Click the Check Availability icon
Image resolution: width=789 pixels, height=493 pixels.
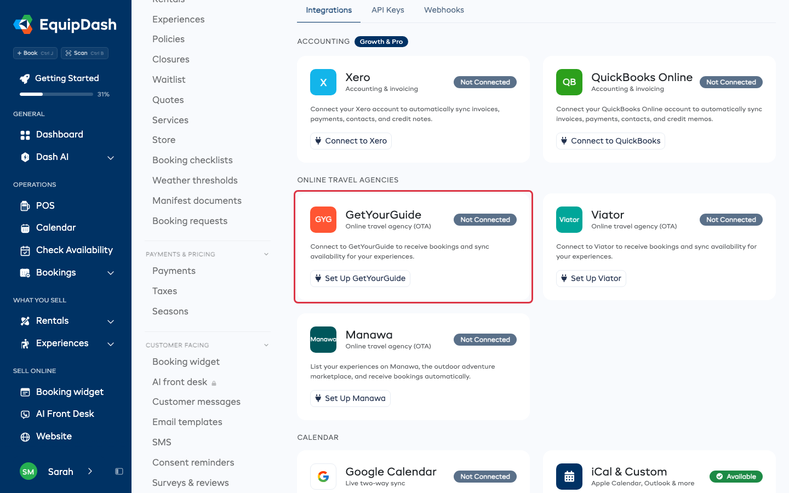[x=25, y=250]
